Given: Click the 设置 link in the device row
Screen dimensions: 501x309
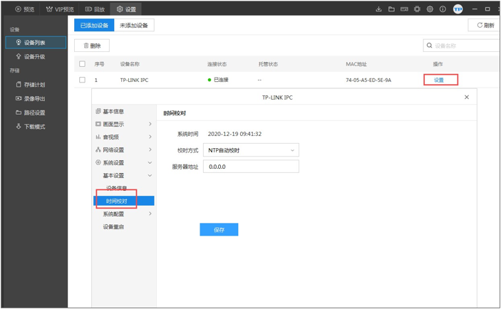Looking at the screenshot, I should [x=438, y=80].
